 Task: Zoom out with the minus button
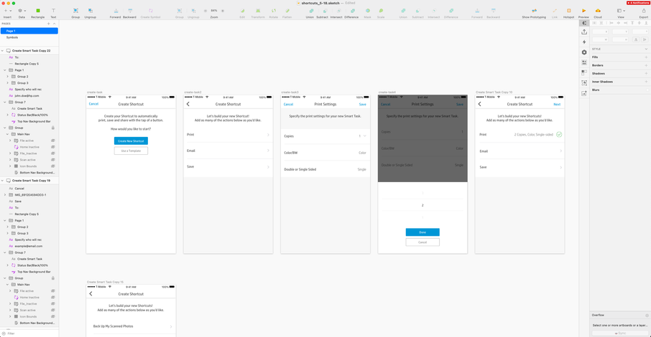click(x=205, y=11)
